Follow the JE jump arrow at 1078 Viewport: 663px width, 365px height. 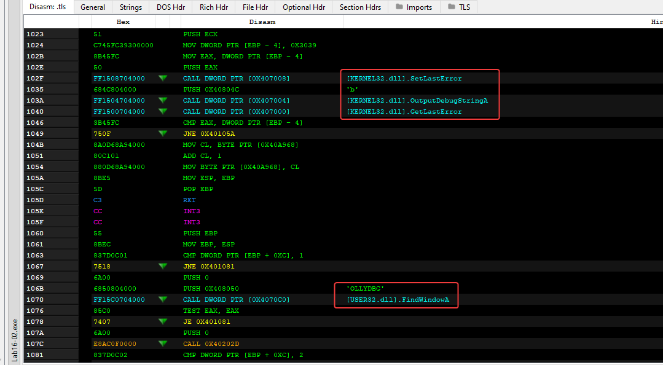163,321
